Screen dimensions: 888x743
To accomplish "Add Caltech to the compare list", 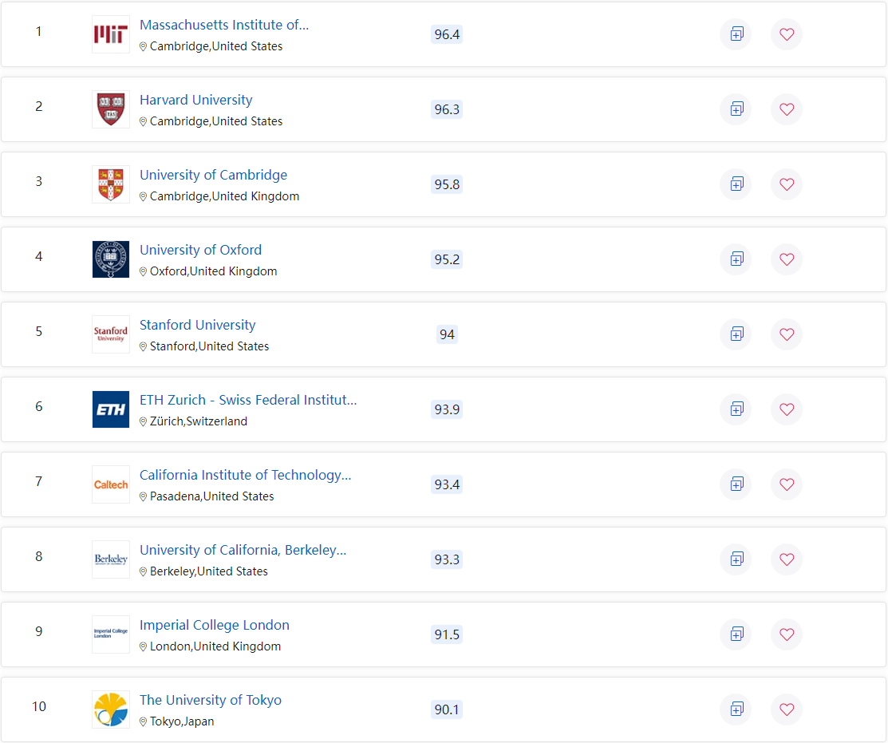I will (x=736, y=484).
